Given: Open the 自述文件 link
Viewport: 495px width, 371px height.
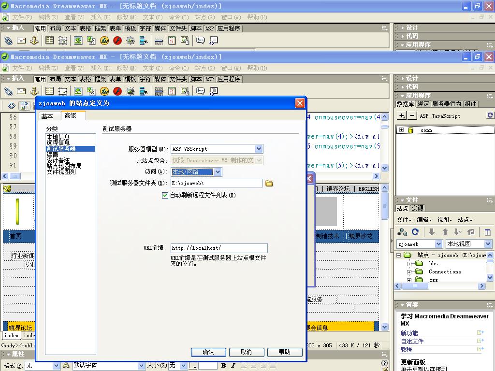Looking at the screenshot, I should click(412, 342).
